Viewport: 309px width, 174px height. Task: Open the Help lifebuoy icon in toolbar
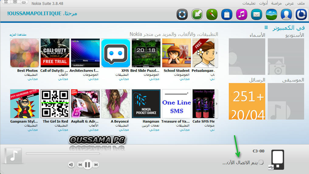click(182, 14)
